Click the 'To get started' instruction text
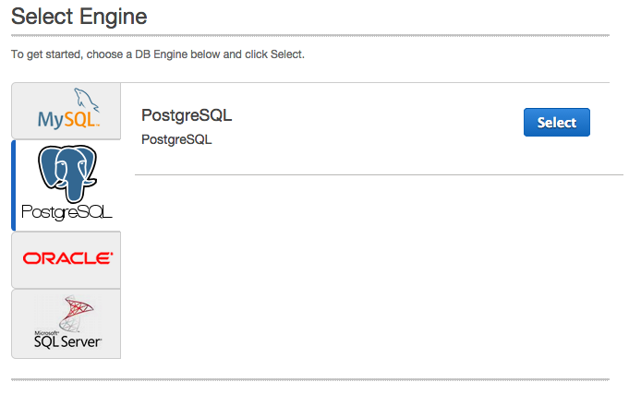Viewport: 629px width, 394px height. 157,54
